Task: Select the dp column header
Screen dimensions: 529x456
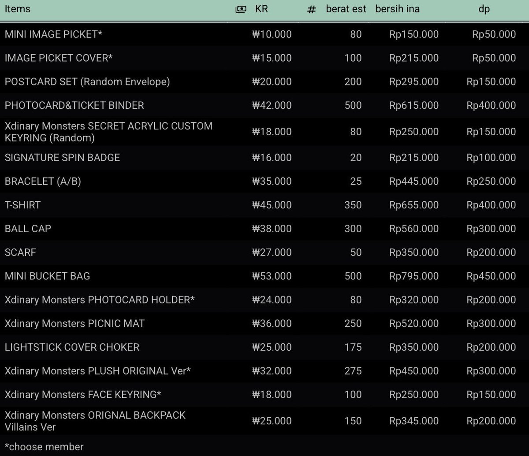Action: [484, 9]
